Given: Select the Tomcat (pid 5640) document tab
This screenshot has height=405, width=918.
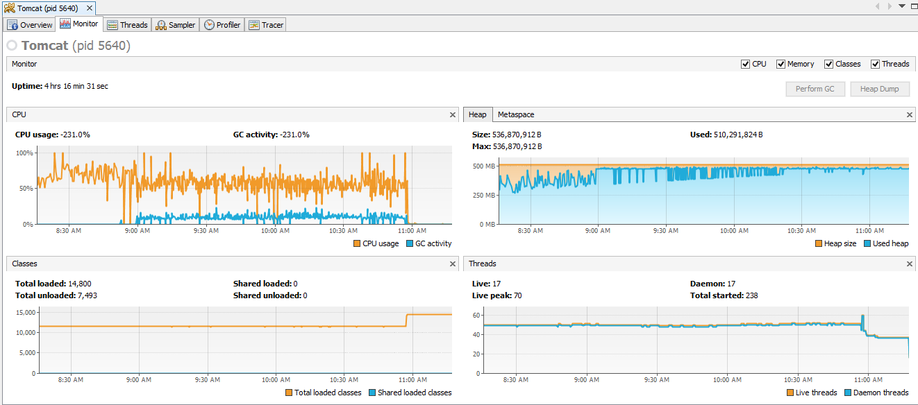Looking at the screenshot, I should [x=48, y=7].
